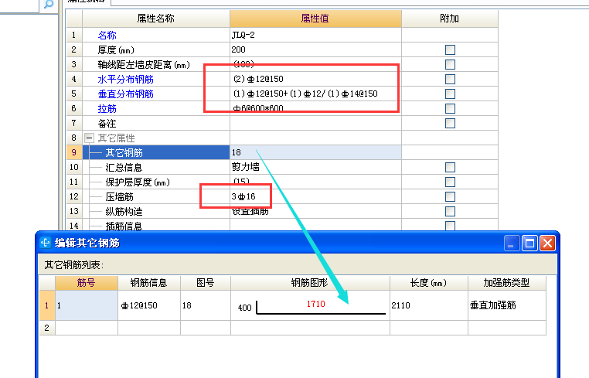Image resolution: width=589 pixels, height=378 pixels.
Task: Minimize the 编辑其它钢筋 dialog
Action: click(x=512, y=243)
